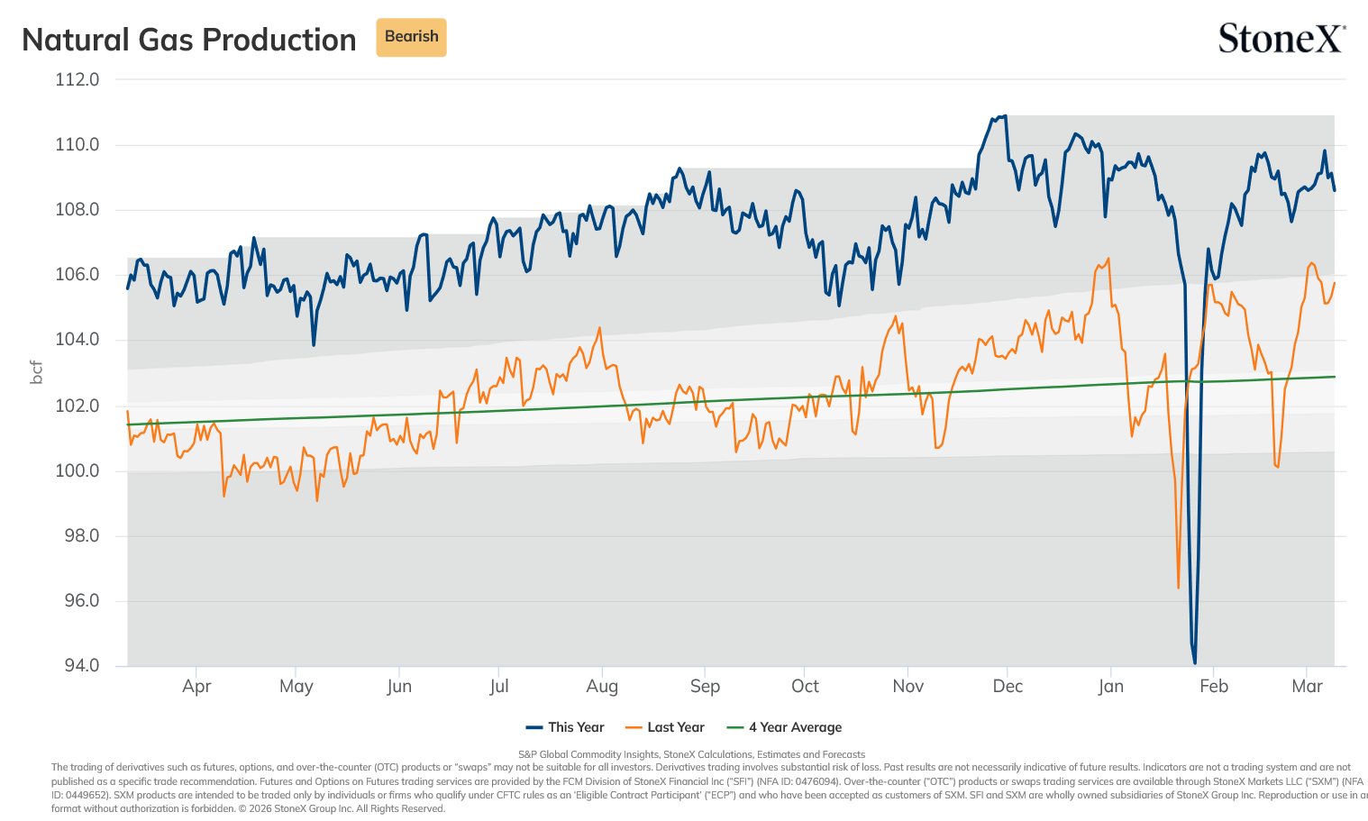Click the bcf y-axis unit label
This screenshot has height=821, width=1368.
[x=37, y=372]
